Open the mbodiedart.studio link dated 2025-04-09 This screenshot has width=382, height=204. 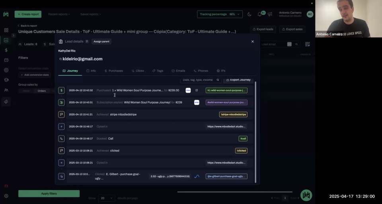click(226, 127)
